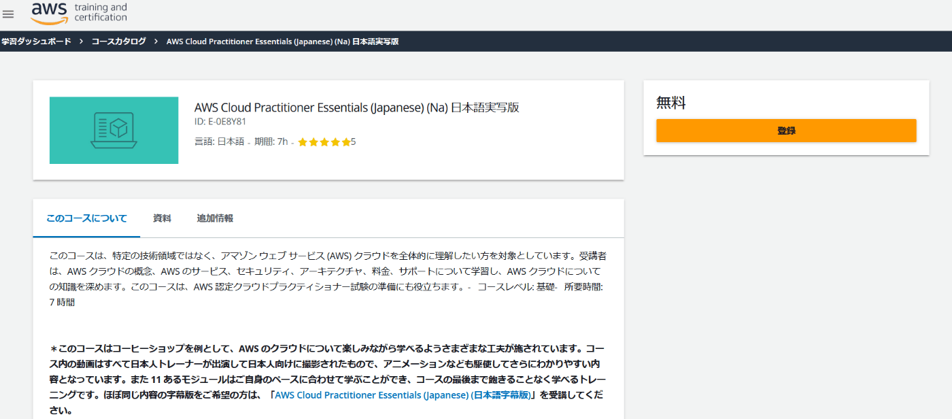Image resolution: width=952 pixels, height=419 pixels.
Task: Open the hamburger navigation menu
Action: pos(8,14)
